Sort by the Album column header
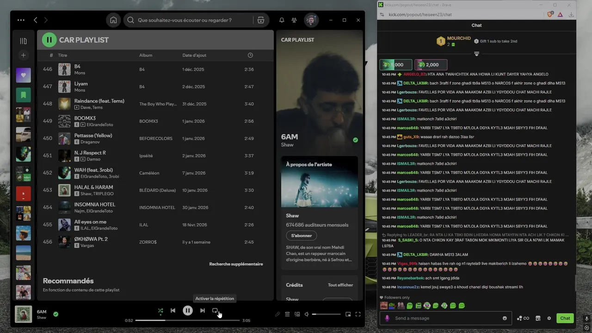The height and width of the screenshot is (333, 592). (x=146, y=55)
